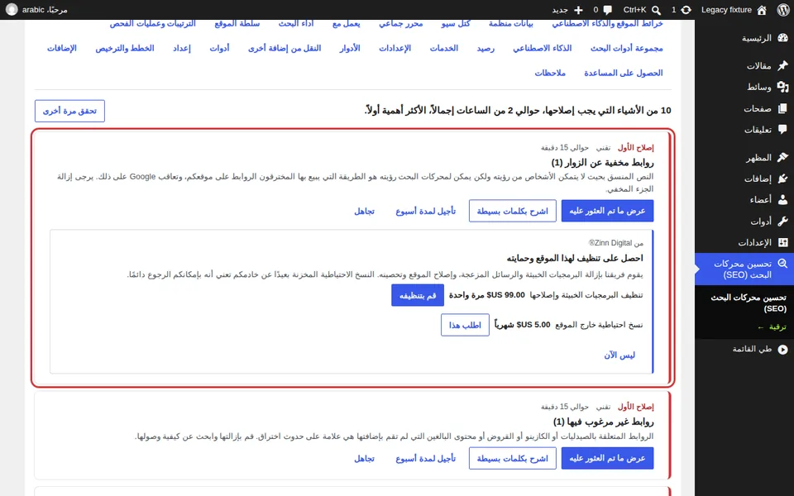Open the الخدمات tab
Screen dimensions: 794x496
pyautogui.click(x=444, y=48)
